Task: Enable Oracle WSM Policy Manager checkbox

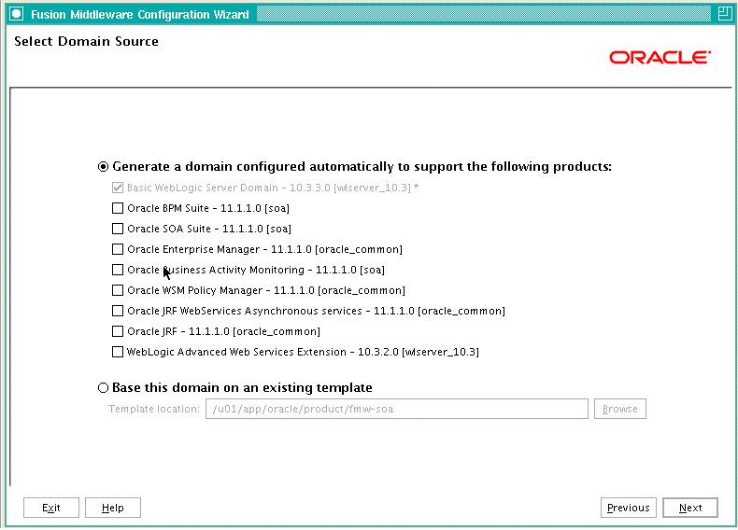Action: tap(118, 290)
